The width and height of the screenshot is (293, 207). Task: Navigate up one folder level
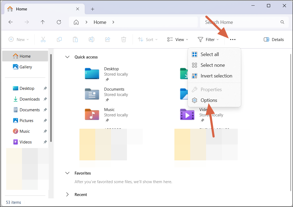click(43, 22)
